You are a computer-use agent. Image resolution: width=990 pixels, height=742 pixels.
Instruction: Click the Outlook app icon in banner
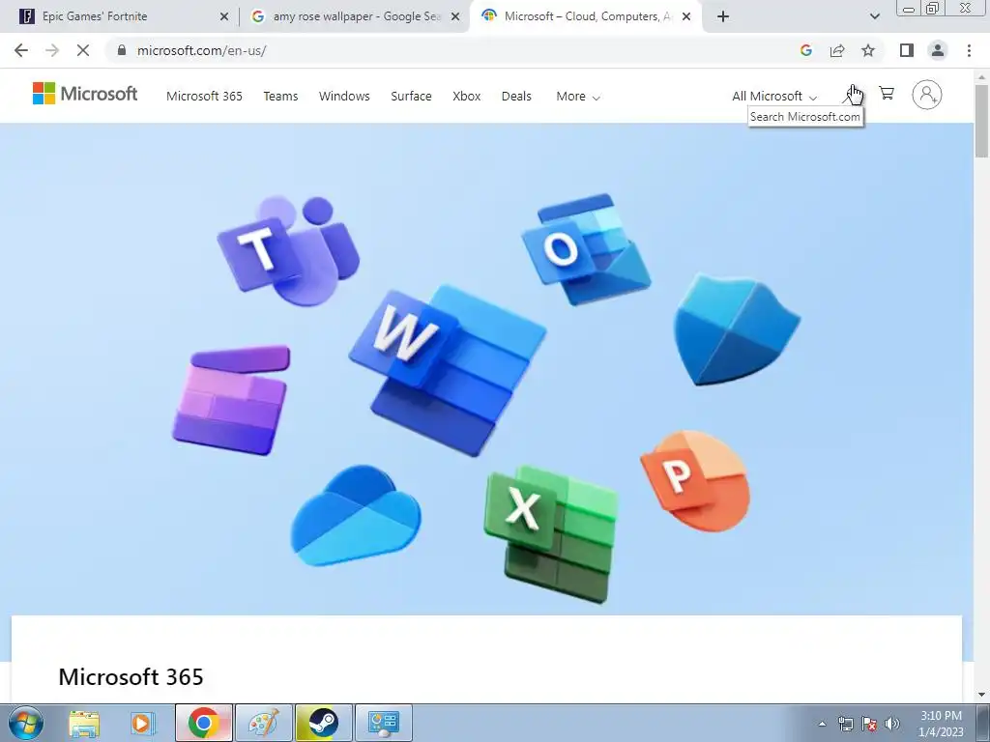tap(586, 248)
